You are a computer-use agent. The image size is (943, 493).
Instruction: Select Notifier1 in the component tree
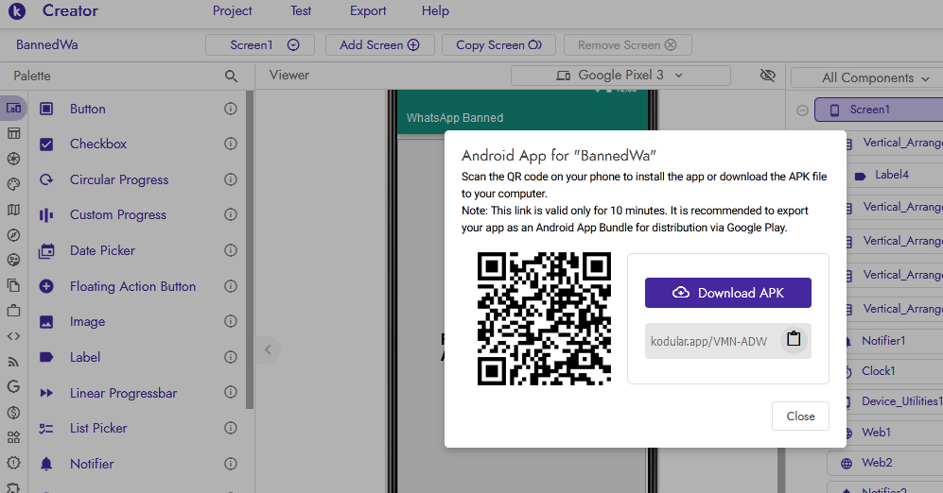pyautogui.click(x=883, y=341)
